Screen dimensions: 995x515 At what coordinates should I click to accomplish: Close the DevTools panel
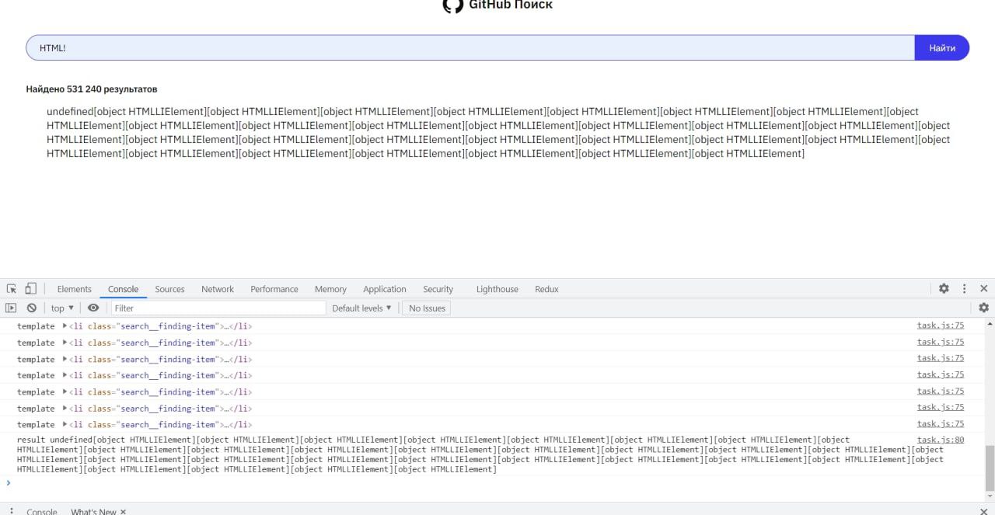[x=984, y=288]
